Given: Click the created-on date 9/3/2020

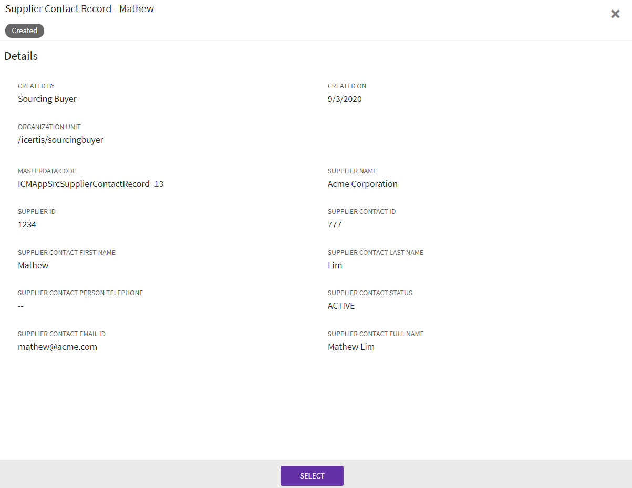Looking at the screenshot, I should (x=345, y=99).
